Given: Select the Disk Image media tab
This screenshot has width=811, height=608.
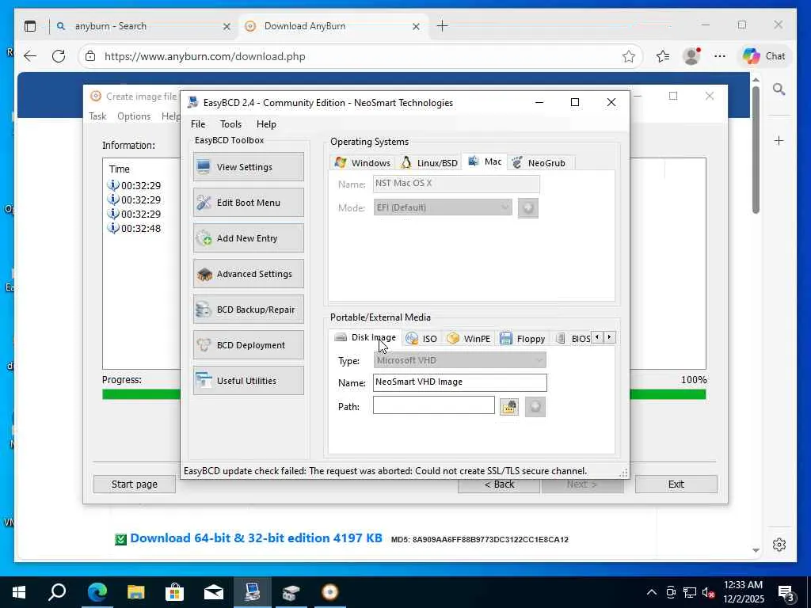Looking at the screenshot, I should click(366, 337).
